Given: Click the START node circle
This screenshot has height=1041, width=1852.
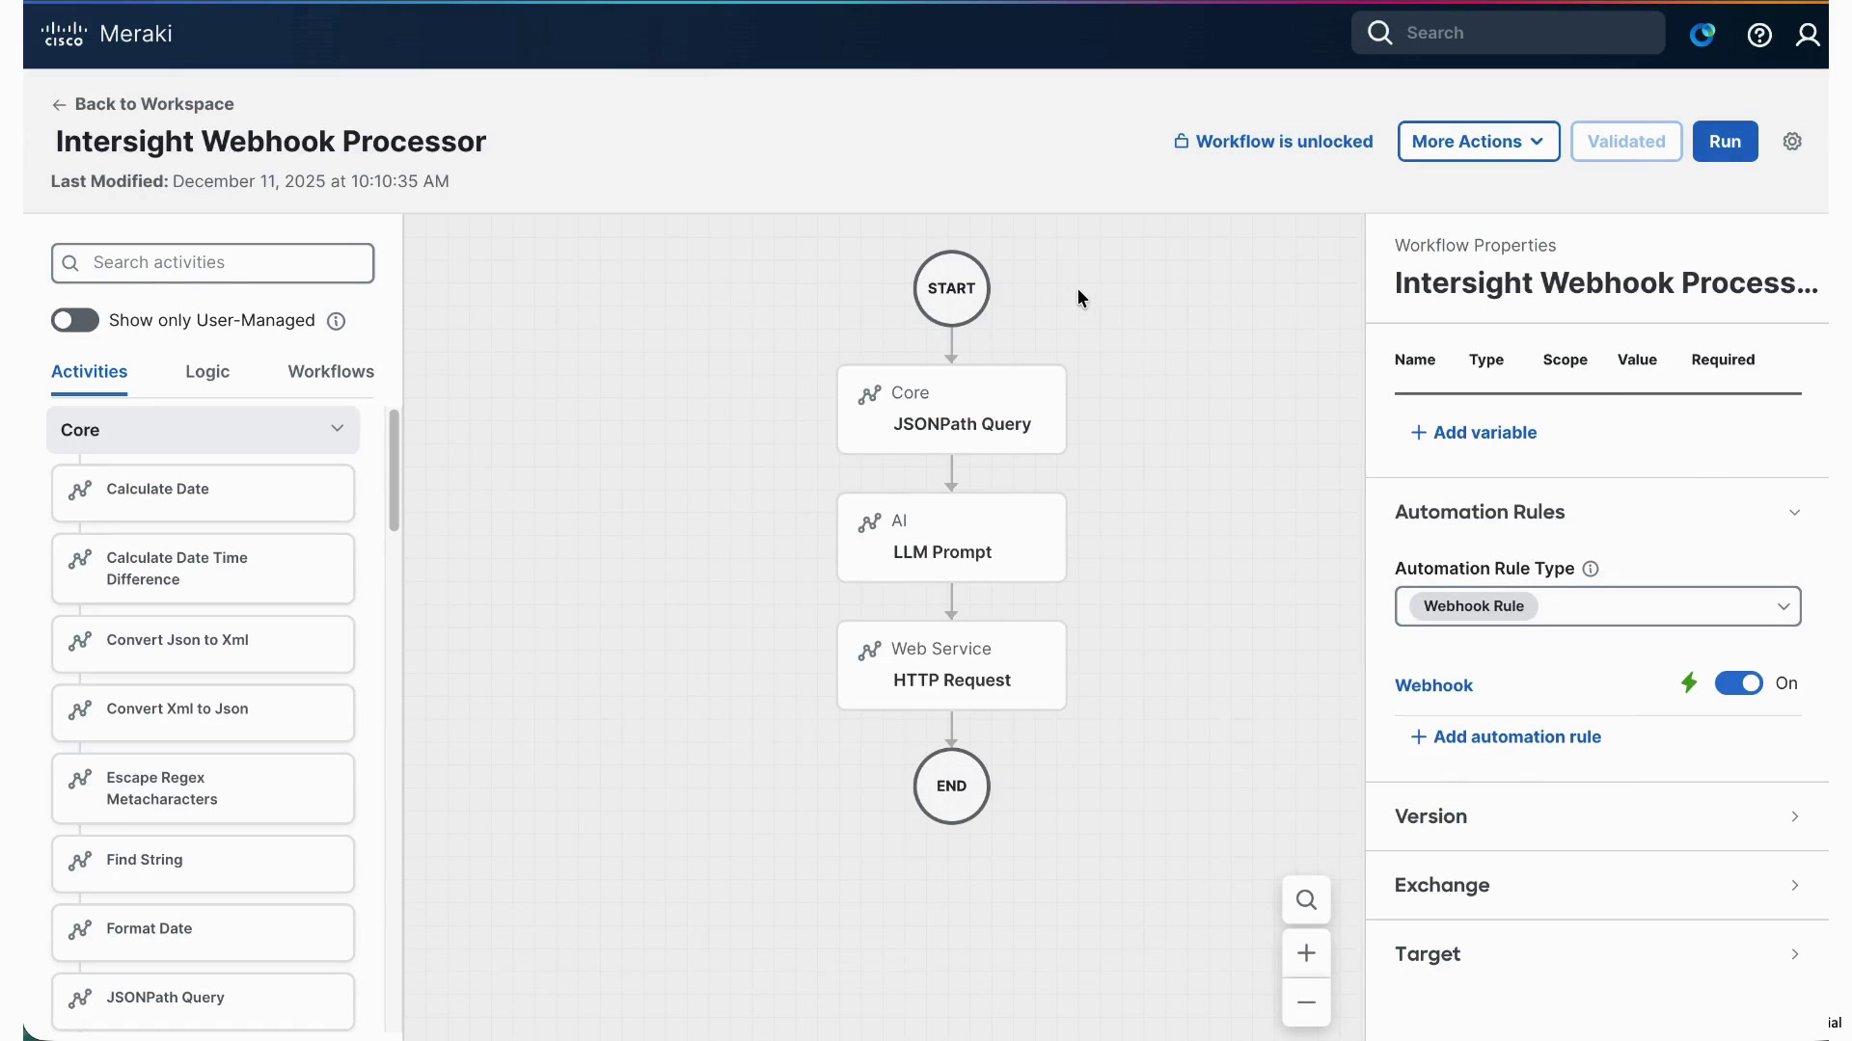Looking at the screenshot, I should click(951, 288).
